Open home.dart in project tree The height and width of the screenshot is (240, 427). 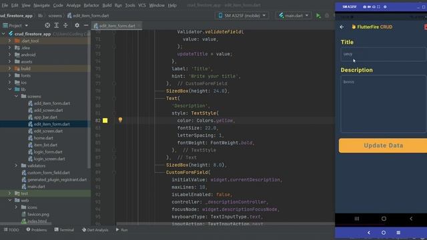tap(43, 138)
